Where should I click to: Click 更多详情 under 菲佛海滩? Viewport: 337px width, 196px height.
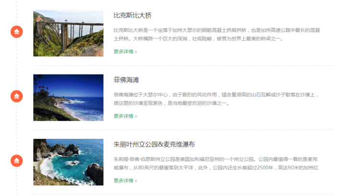(123, 116)
